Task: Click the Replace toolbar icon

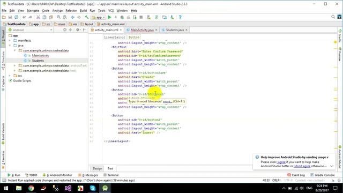Action: pyautogui.click(x=65, y=17)
